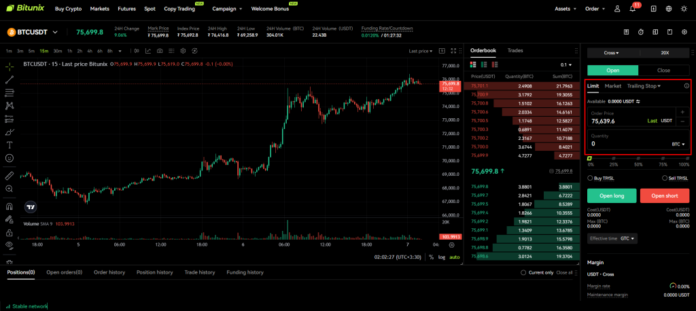Select the text annotation tool
Viewport: 696px width, 311px height.
pyautogui.click(x=10, y=145)
